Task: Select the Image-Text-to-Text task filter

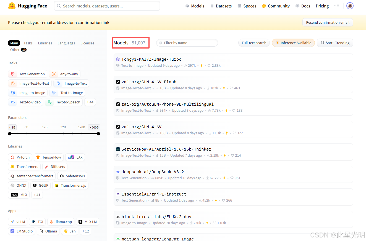Action: click(x=30, y=83)
